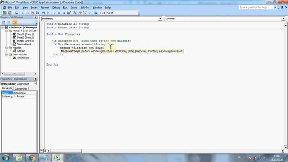Open the Help menu
The width and height of the screenshot is (288, 162).
point(108,7)
